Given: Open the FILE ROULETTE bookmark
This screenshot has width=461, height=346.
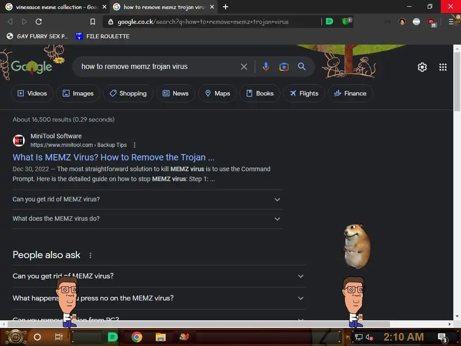Looking at the screenshot, I should (103, 36).
